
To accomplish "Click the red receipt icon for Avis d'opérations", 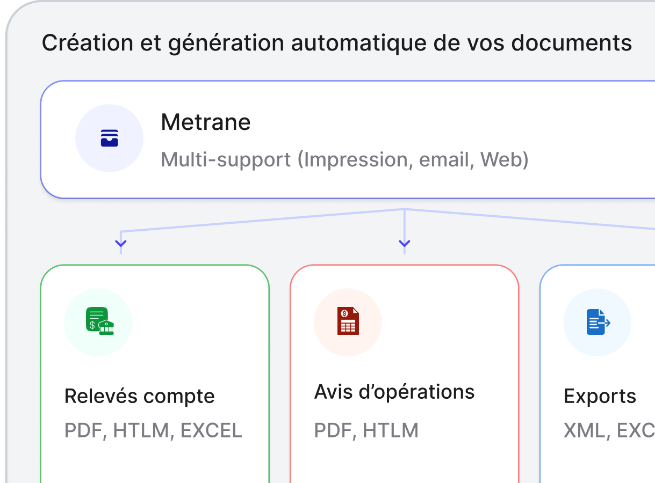I will [x=347, y=321].
